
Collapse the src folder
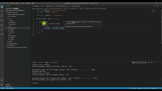pyautogui.click(x=9, y=18)
